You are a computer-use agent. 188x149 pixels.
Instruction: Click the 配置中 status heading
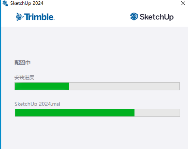point(22,62)
